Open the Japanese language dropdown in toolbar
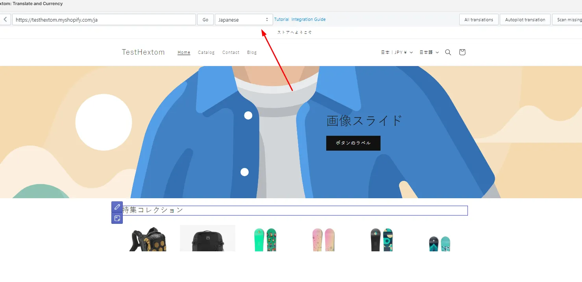Viewport: 582px width, 282px height. pyautogui.click(x=244, y=20)
